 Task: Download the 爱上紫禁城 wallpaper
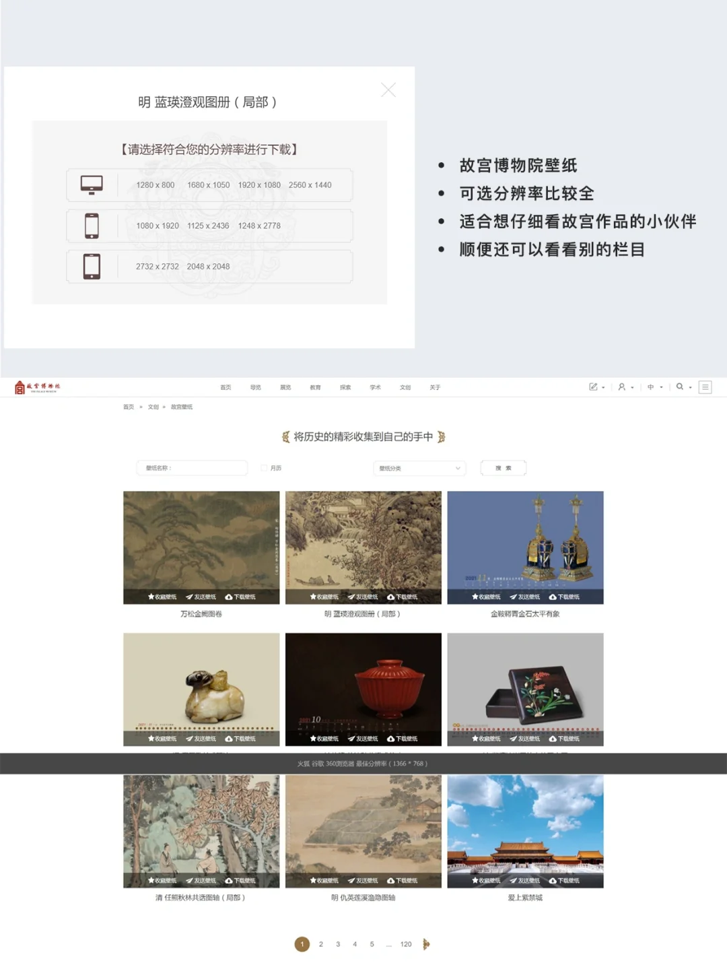[564, 881]
